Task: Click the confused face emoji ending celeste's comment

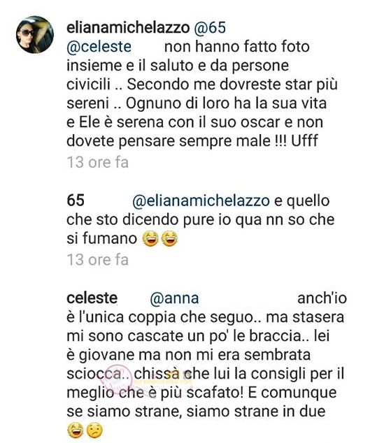Action: point(94,430)
